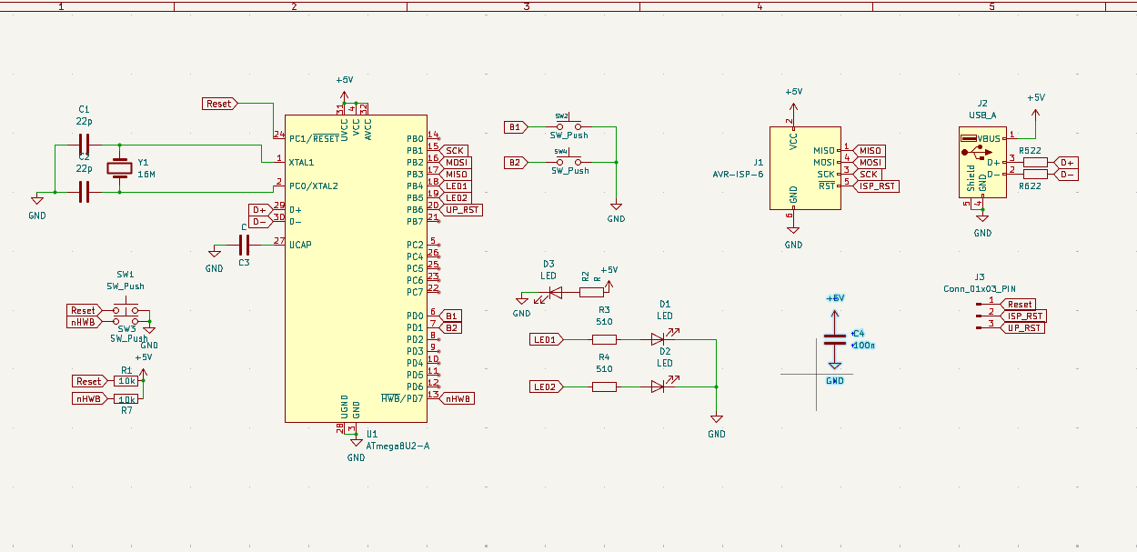Select the Reset label at PC1/RESET pin
This screenshot has width=1137, height=552.
[x=219, y=104]
